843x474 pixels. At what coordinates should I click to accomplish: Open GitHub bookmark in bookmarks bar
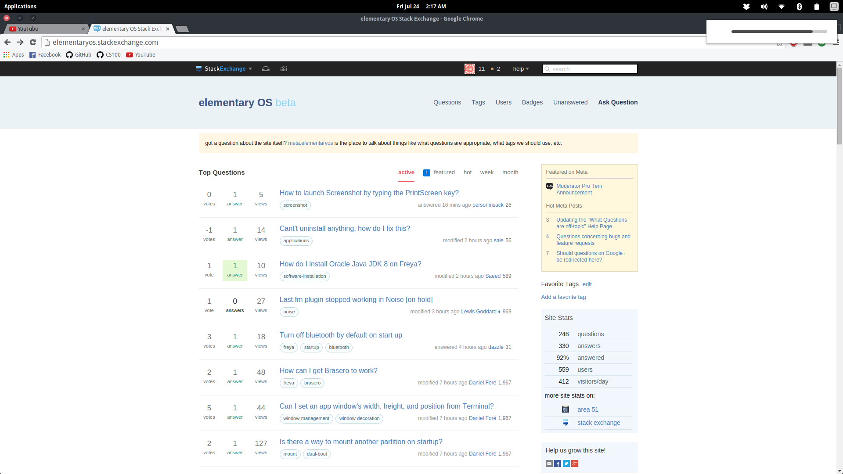[79, 55]
